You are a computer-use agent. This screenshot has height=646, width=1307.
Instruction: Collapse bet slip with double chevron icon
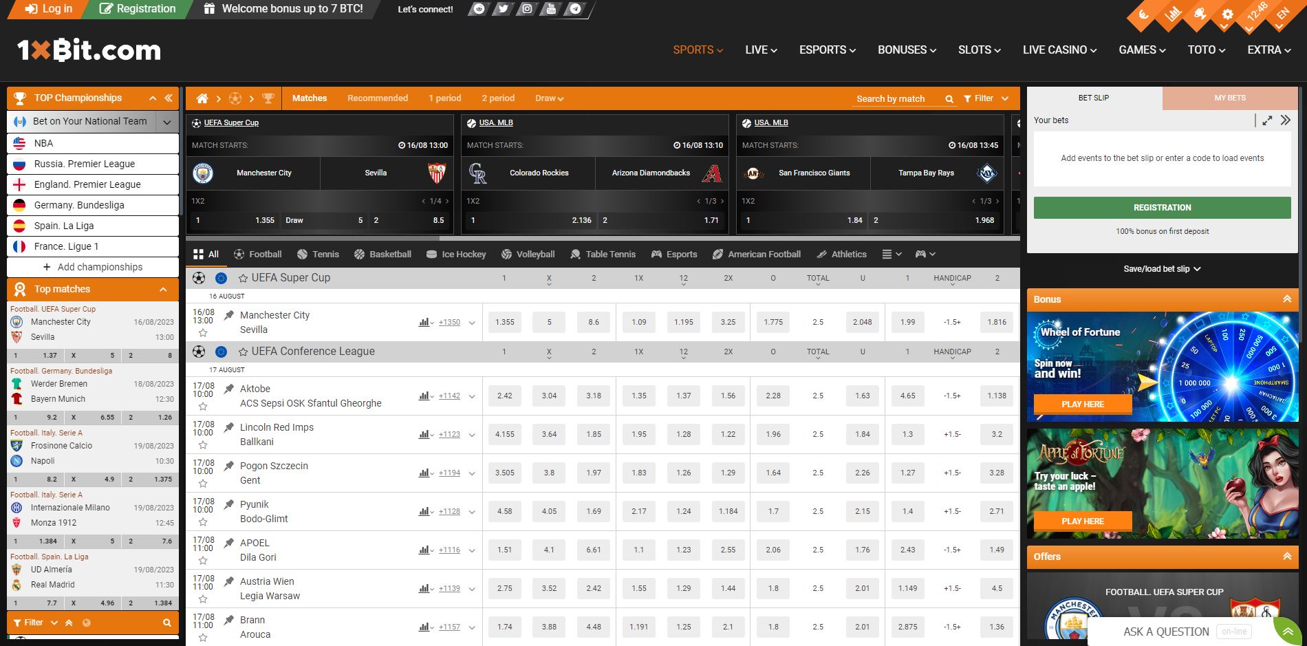pyautogui.click(x=1286, y=120)
